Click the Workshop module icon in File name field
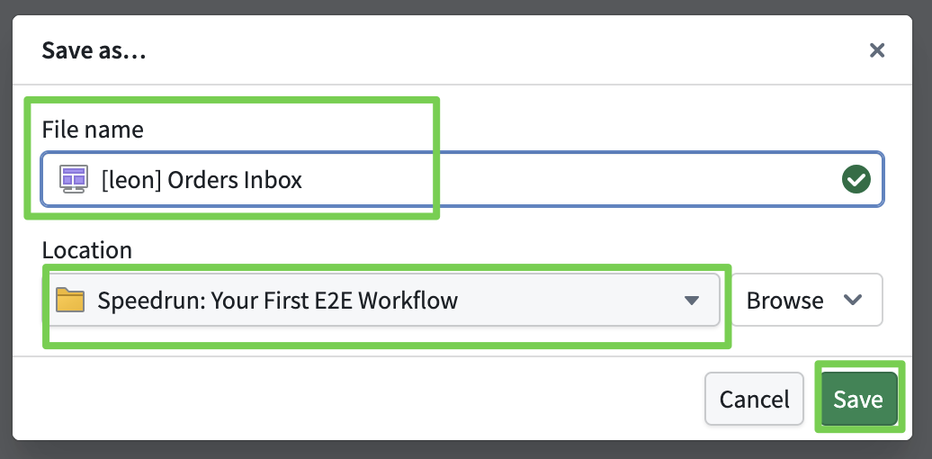 [73, 179]
